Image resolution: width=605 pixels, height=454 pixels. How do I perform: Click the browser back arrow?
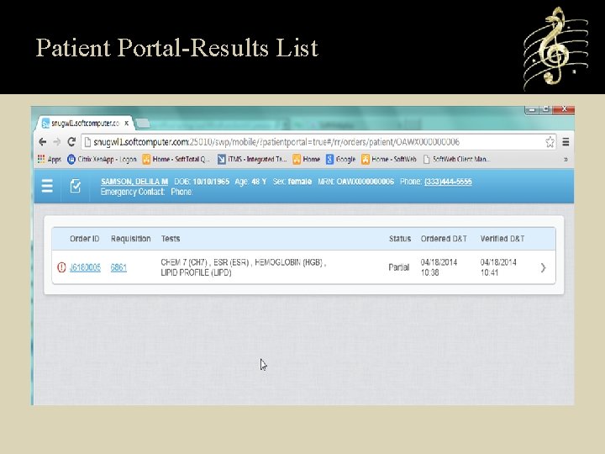(43, 142)
